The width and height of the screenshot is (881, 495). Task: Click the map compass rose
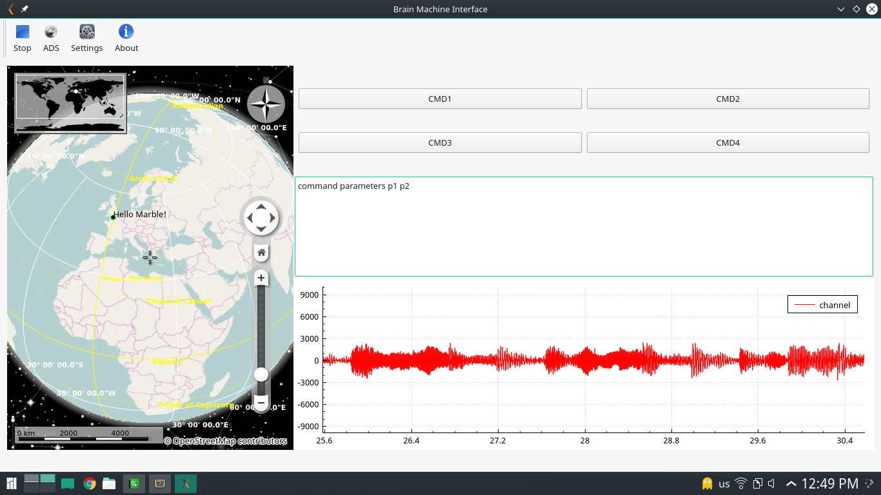tap(266, 104)
